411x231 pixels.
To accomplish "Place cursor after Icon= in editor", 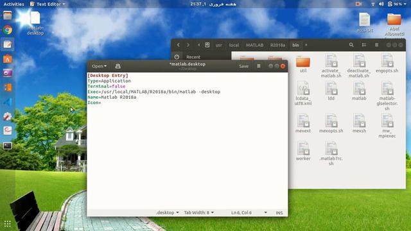I will click(101, 103).
